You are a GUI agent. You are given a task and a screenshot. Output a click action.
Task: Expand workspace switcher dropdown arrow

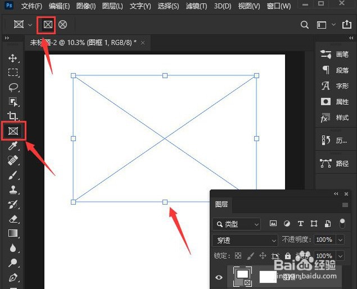(333, 25)
